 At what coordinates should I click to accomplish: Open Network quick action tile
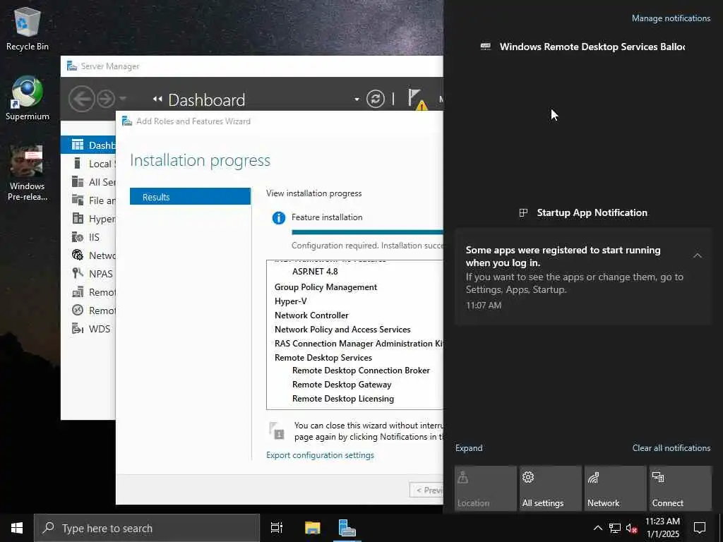(x=615, y=488)
